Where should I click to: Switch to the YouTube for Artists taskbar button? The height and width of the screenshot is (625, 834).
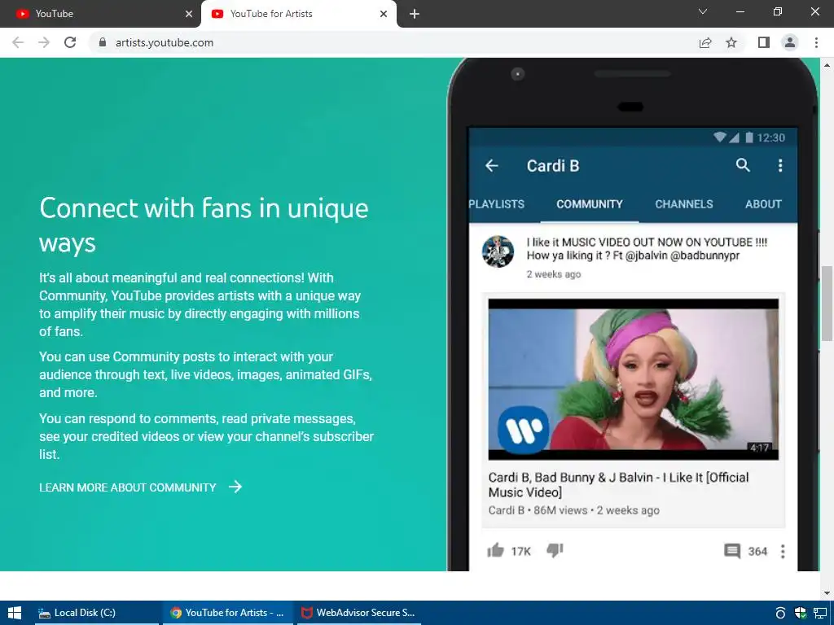click(x=227, y=613)
